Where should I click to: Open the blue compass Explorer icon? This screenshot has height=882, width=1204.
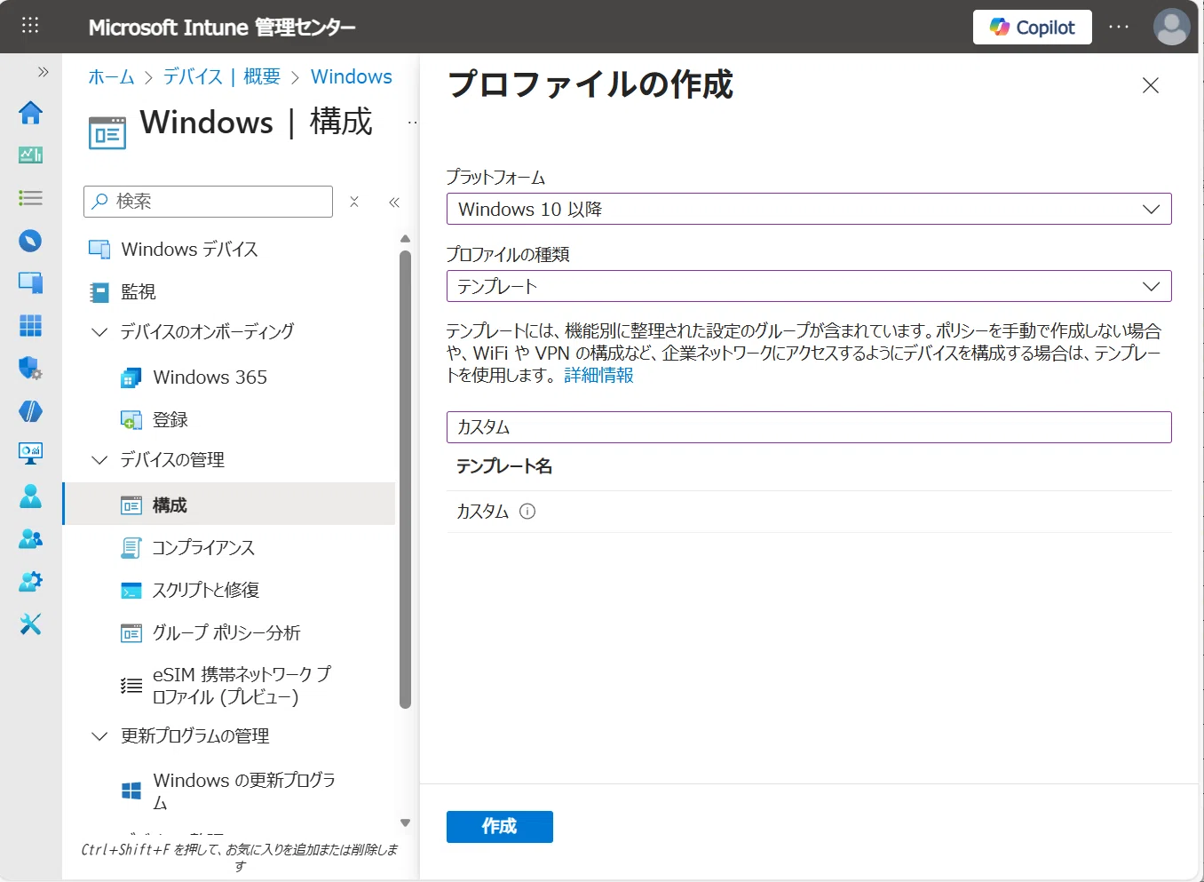pyautogui.click(x=30, y=241)
